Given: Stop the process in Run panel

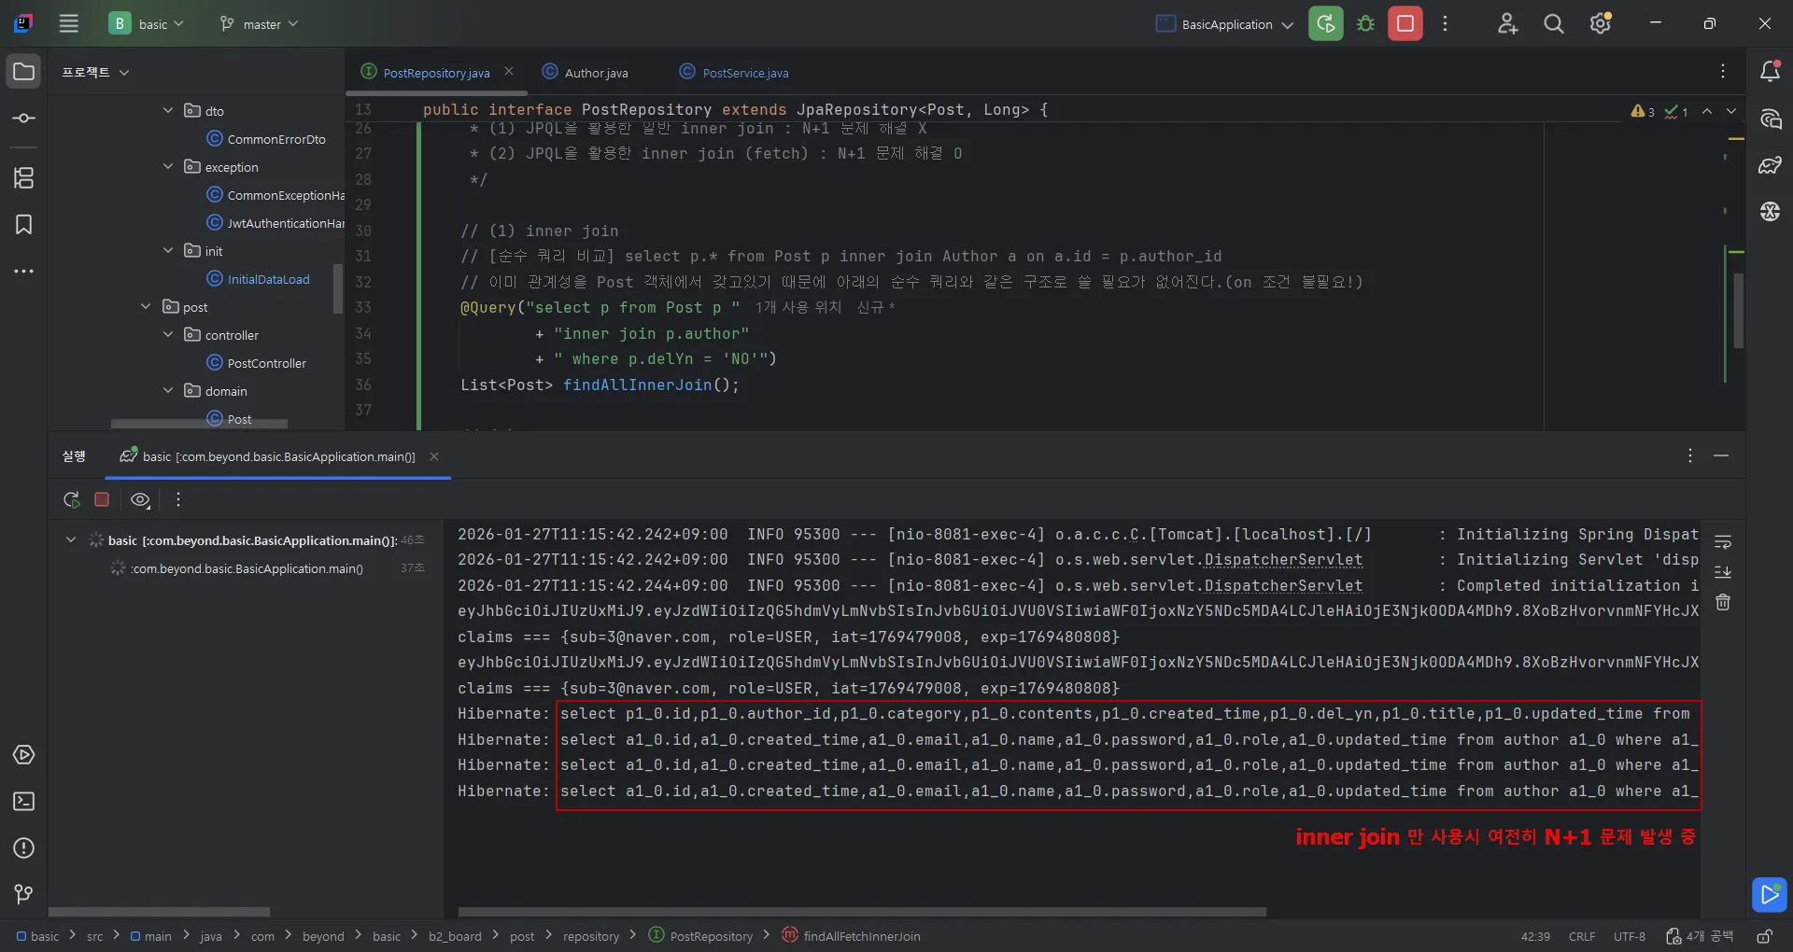Looking at the screenshot, I should [x=102, y=500].
